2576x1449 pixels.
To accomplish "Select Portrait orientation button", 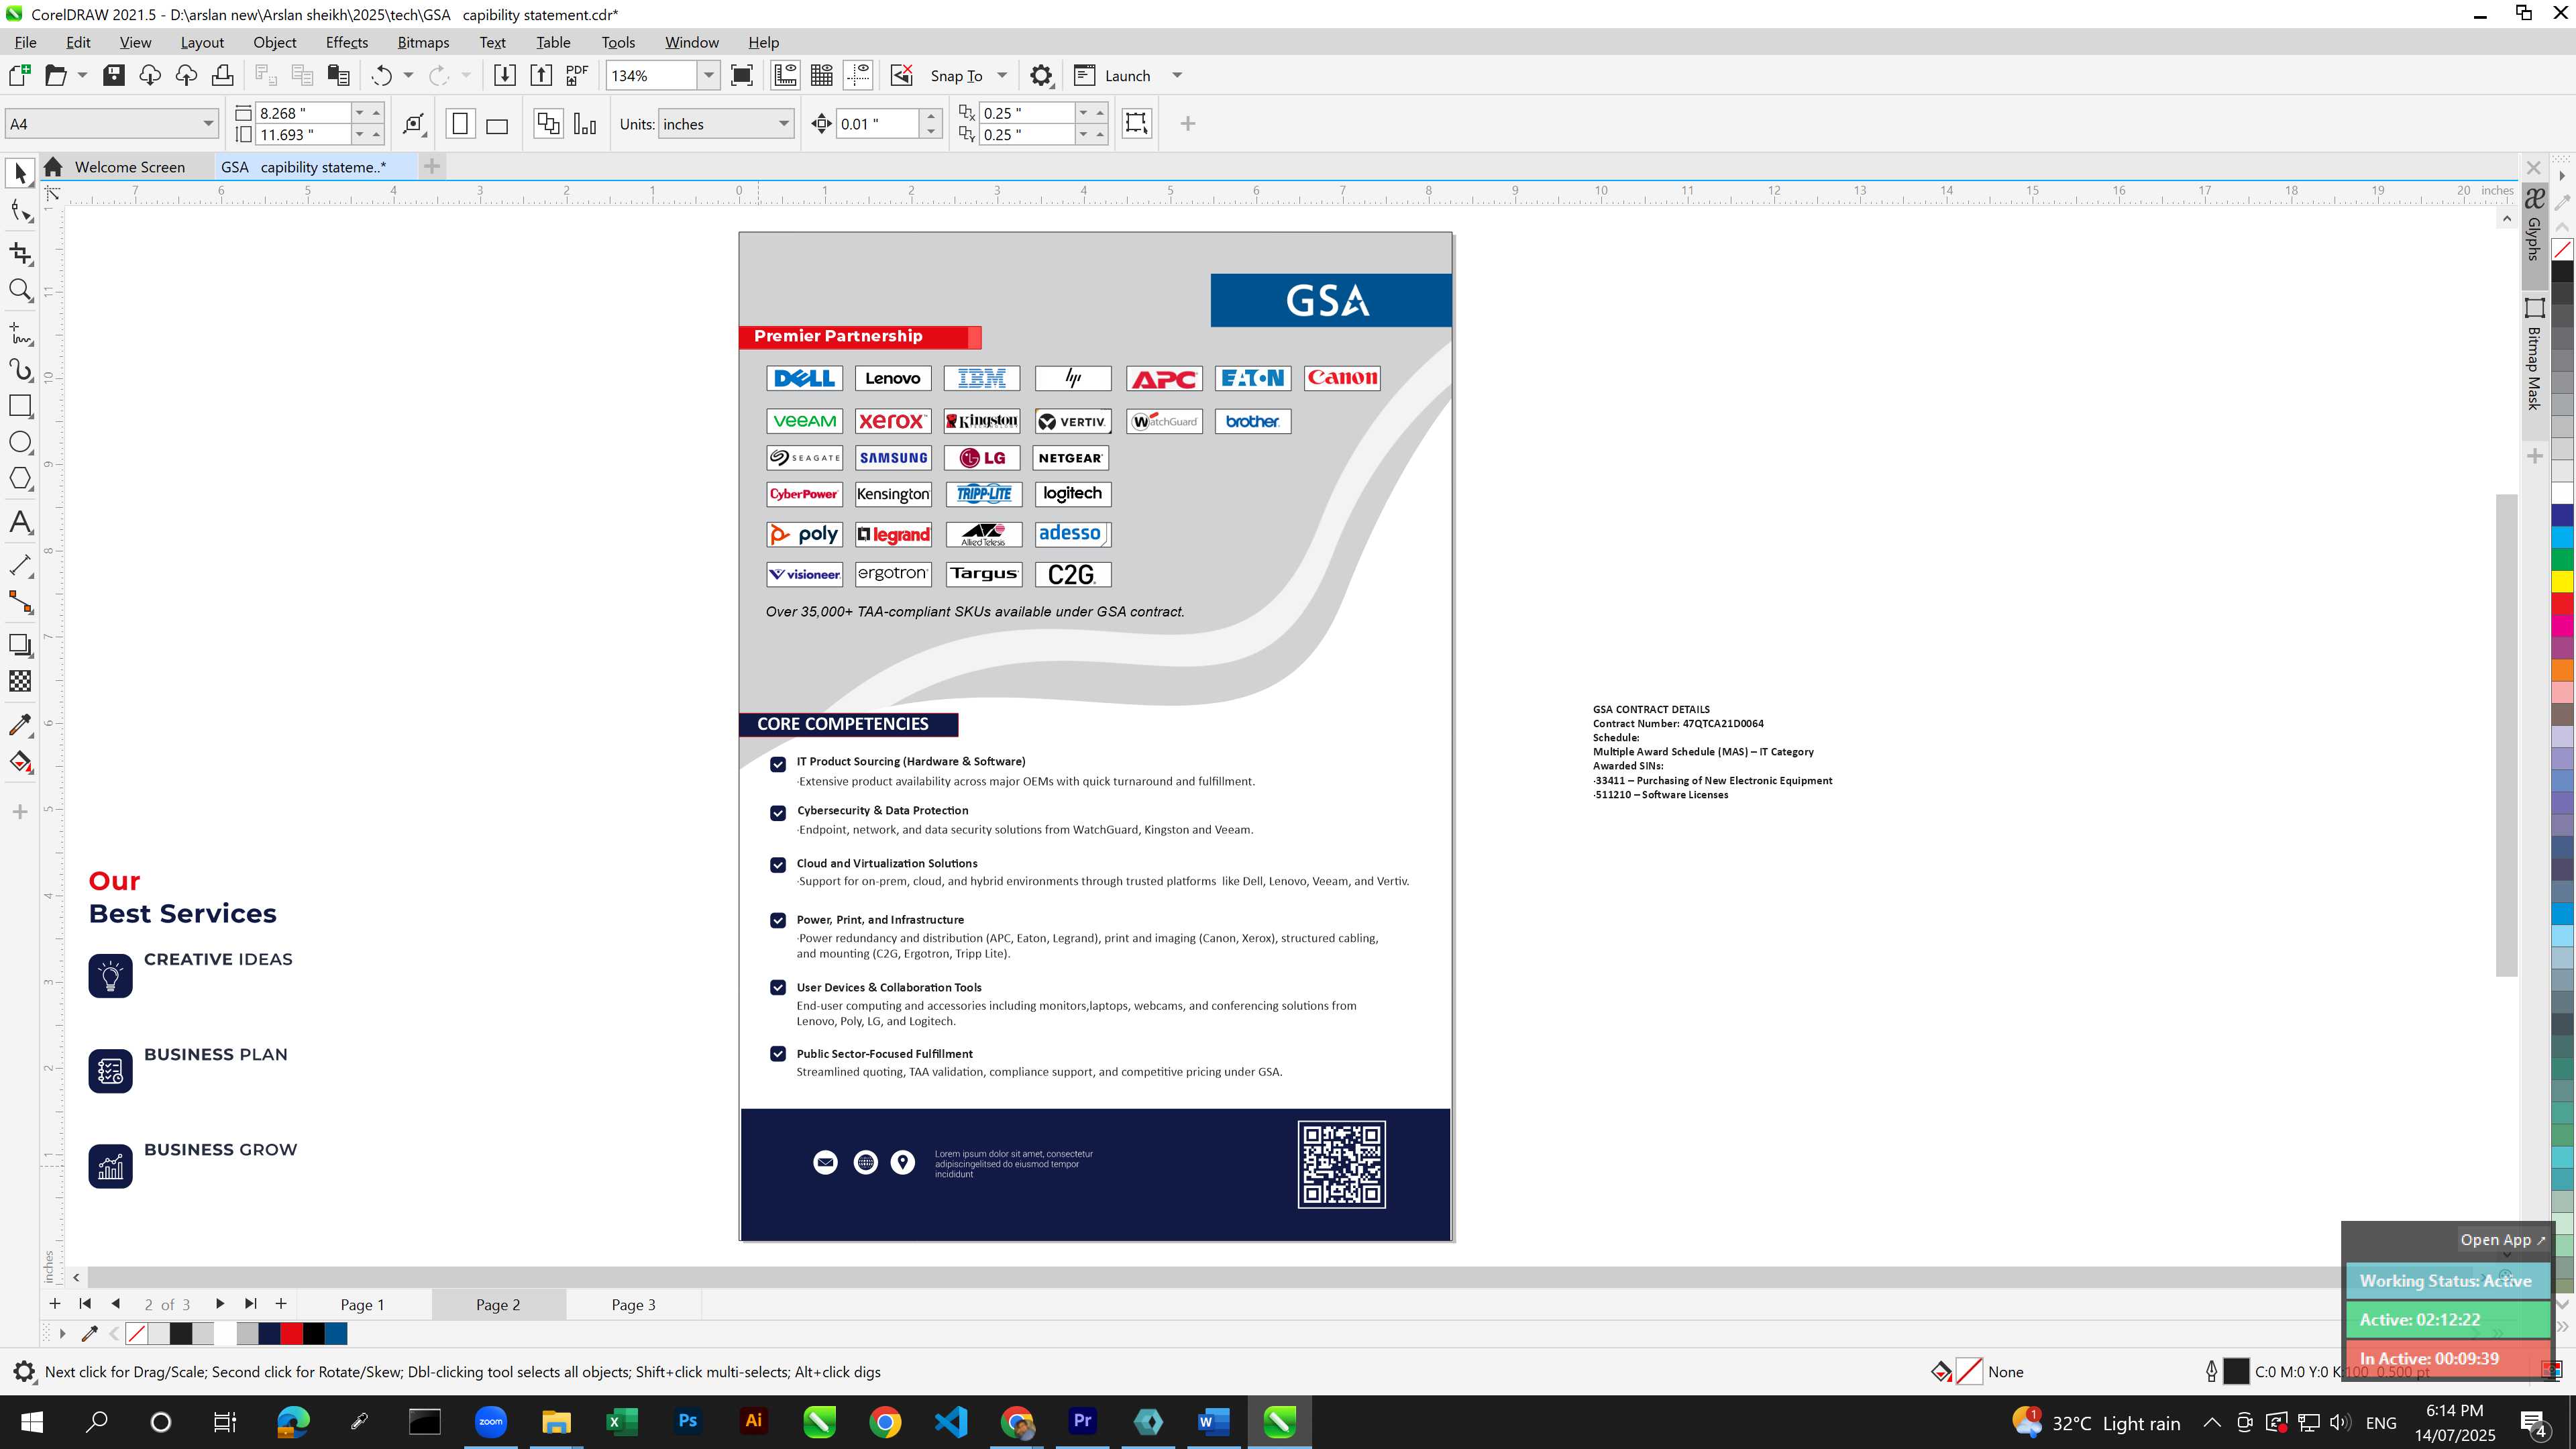I will click(460, 124).
